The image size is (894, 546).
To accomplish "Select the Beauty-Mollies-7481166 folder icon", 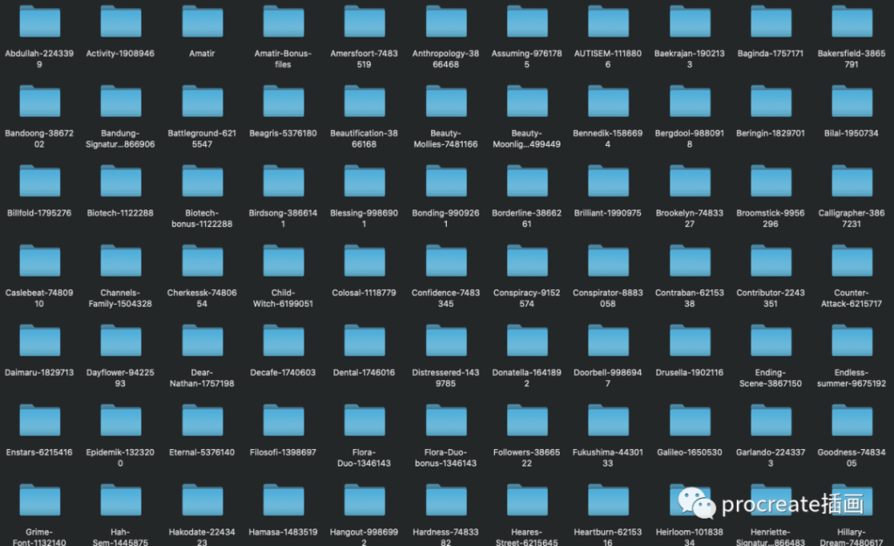I will (x=445, y=101).
